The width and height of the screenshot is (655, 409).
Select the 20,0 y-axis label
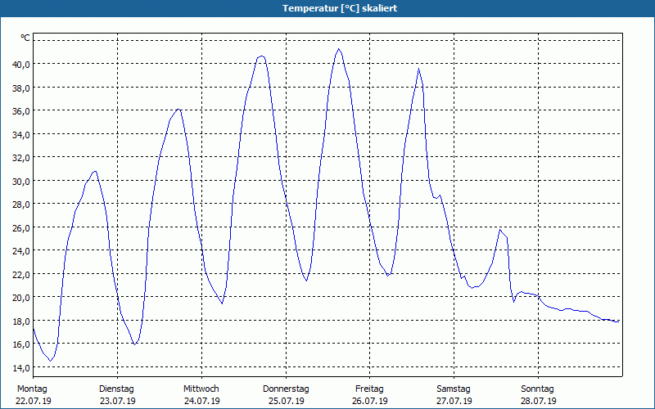20,297
